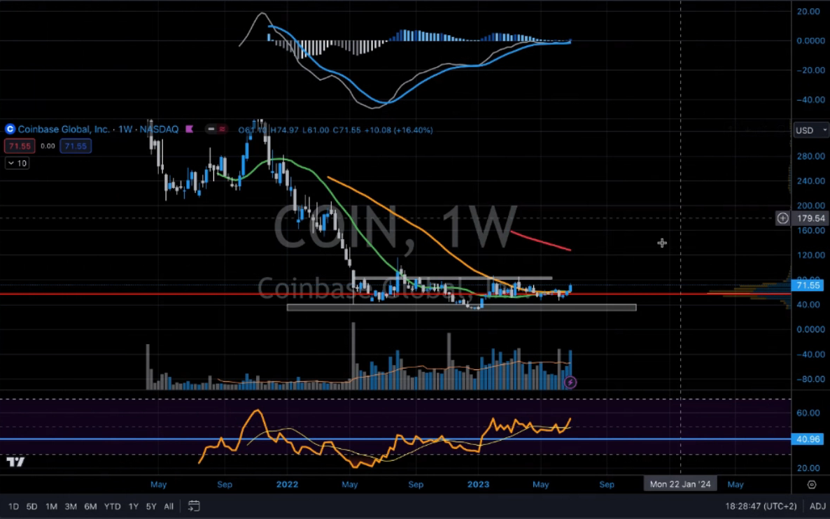The image size is (830, 519).
Task: Switch to the YTD time range
Action: tap(112, 506)
